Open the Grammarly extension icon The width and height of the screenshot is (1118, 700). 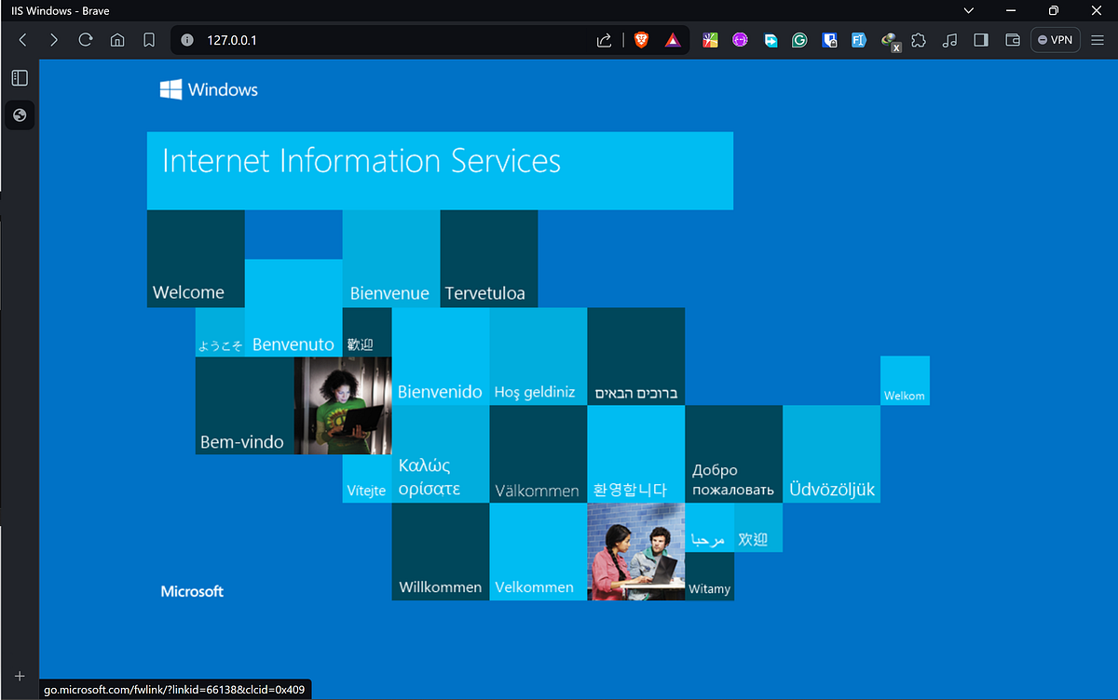click(799, 40)
